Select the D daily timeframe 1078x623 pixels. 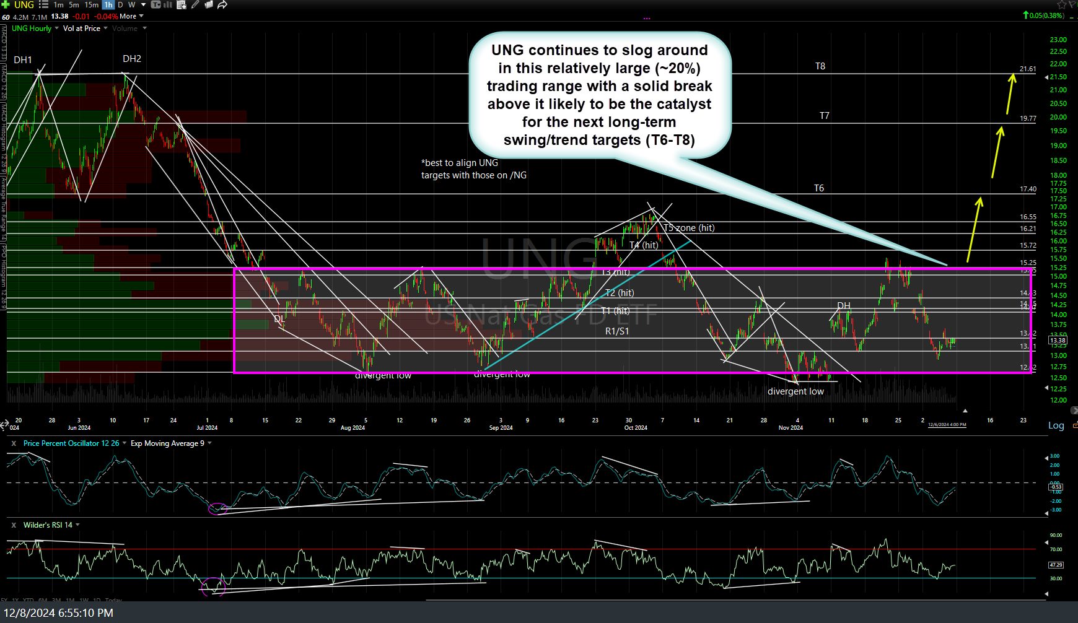pos(120,5)
